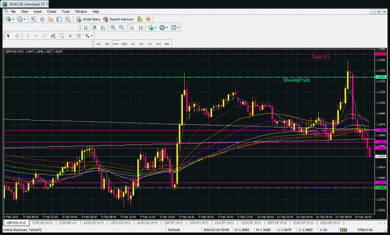The image size is (390, 235).
Task: Launch the Strategy Tester icon
Action: 67,19
